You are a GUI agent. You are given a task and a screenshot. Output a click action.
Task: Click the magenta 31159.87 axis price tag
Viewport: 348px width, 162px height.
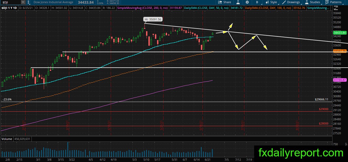tap(340, 80)
